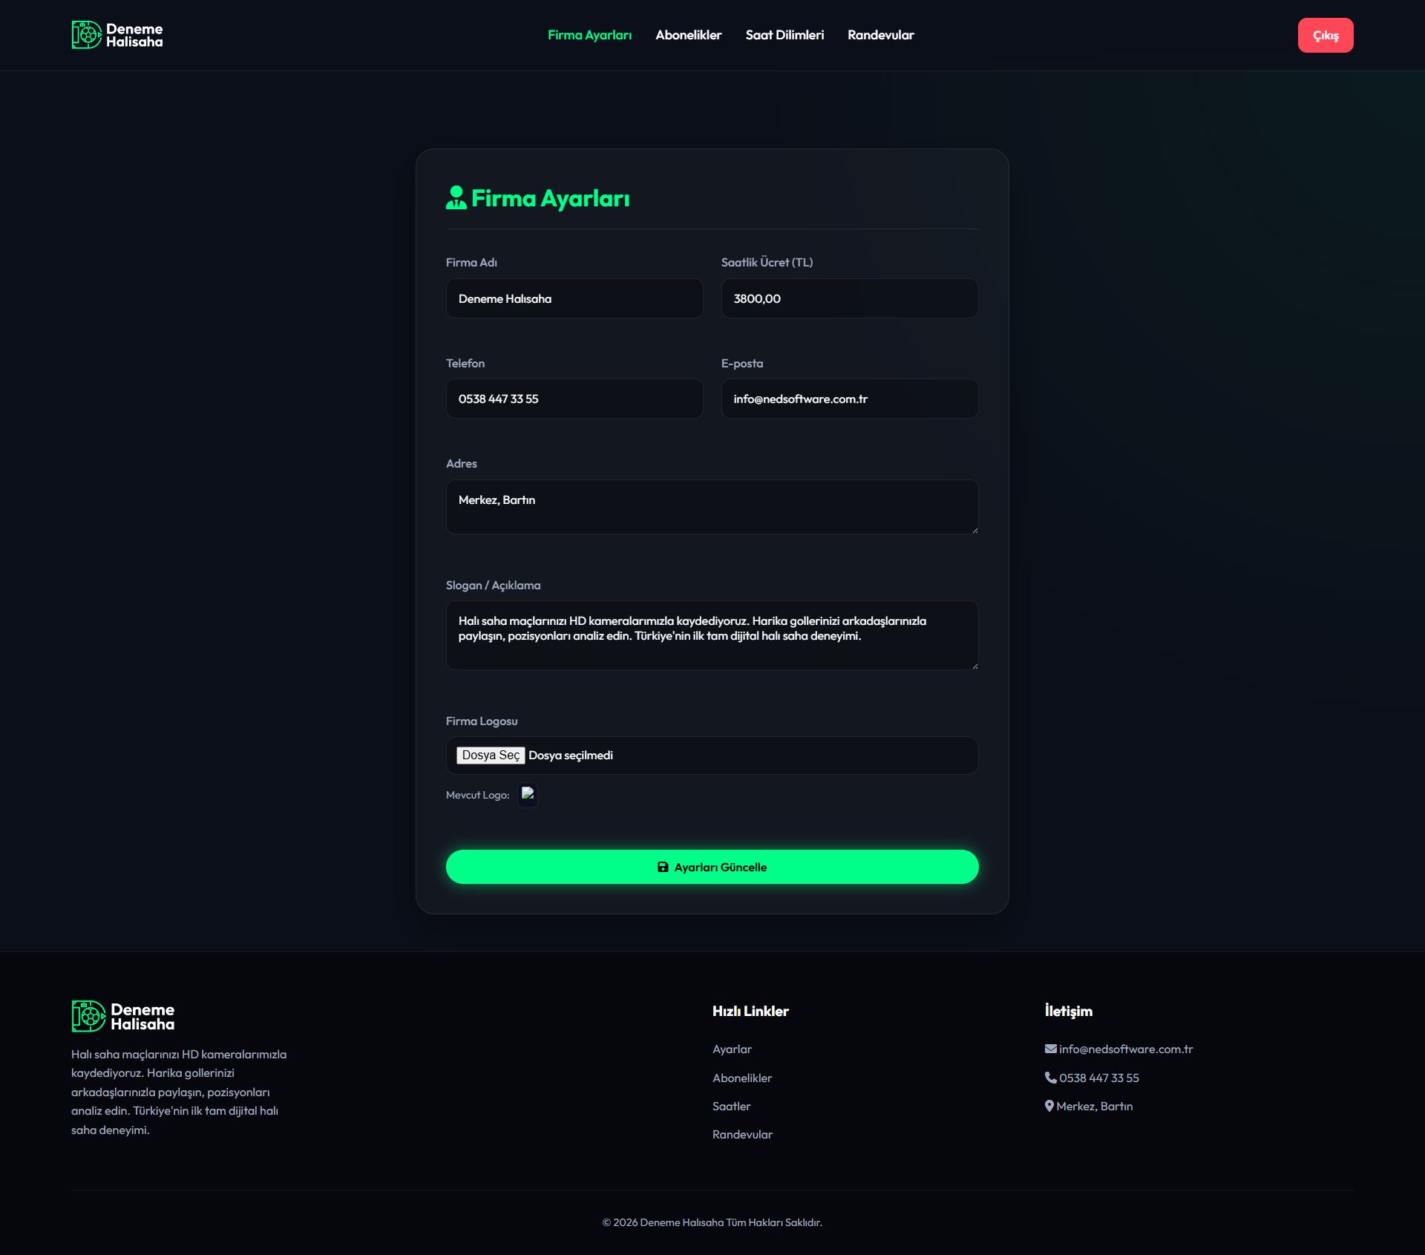
Task: Click the İletişim footer heading
Action: pyautogui.click(x=1068, y=1011)
